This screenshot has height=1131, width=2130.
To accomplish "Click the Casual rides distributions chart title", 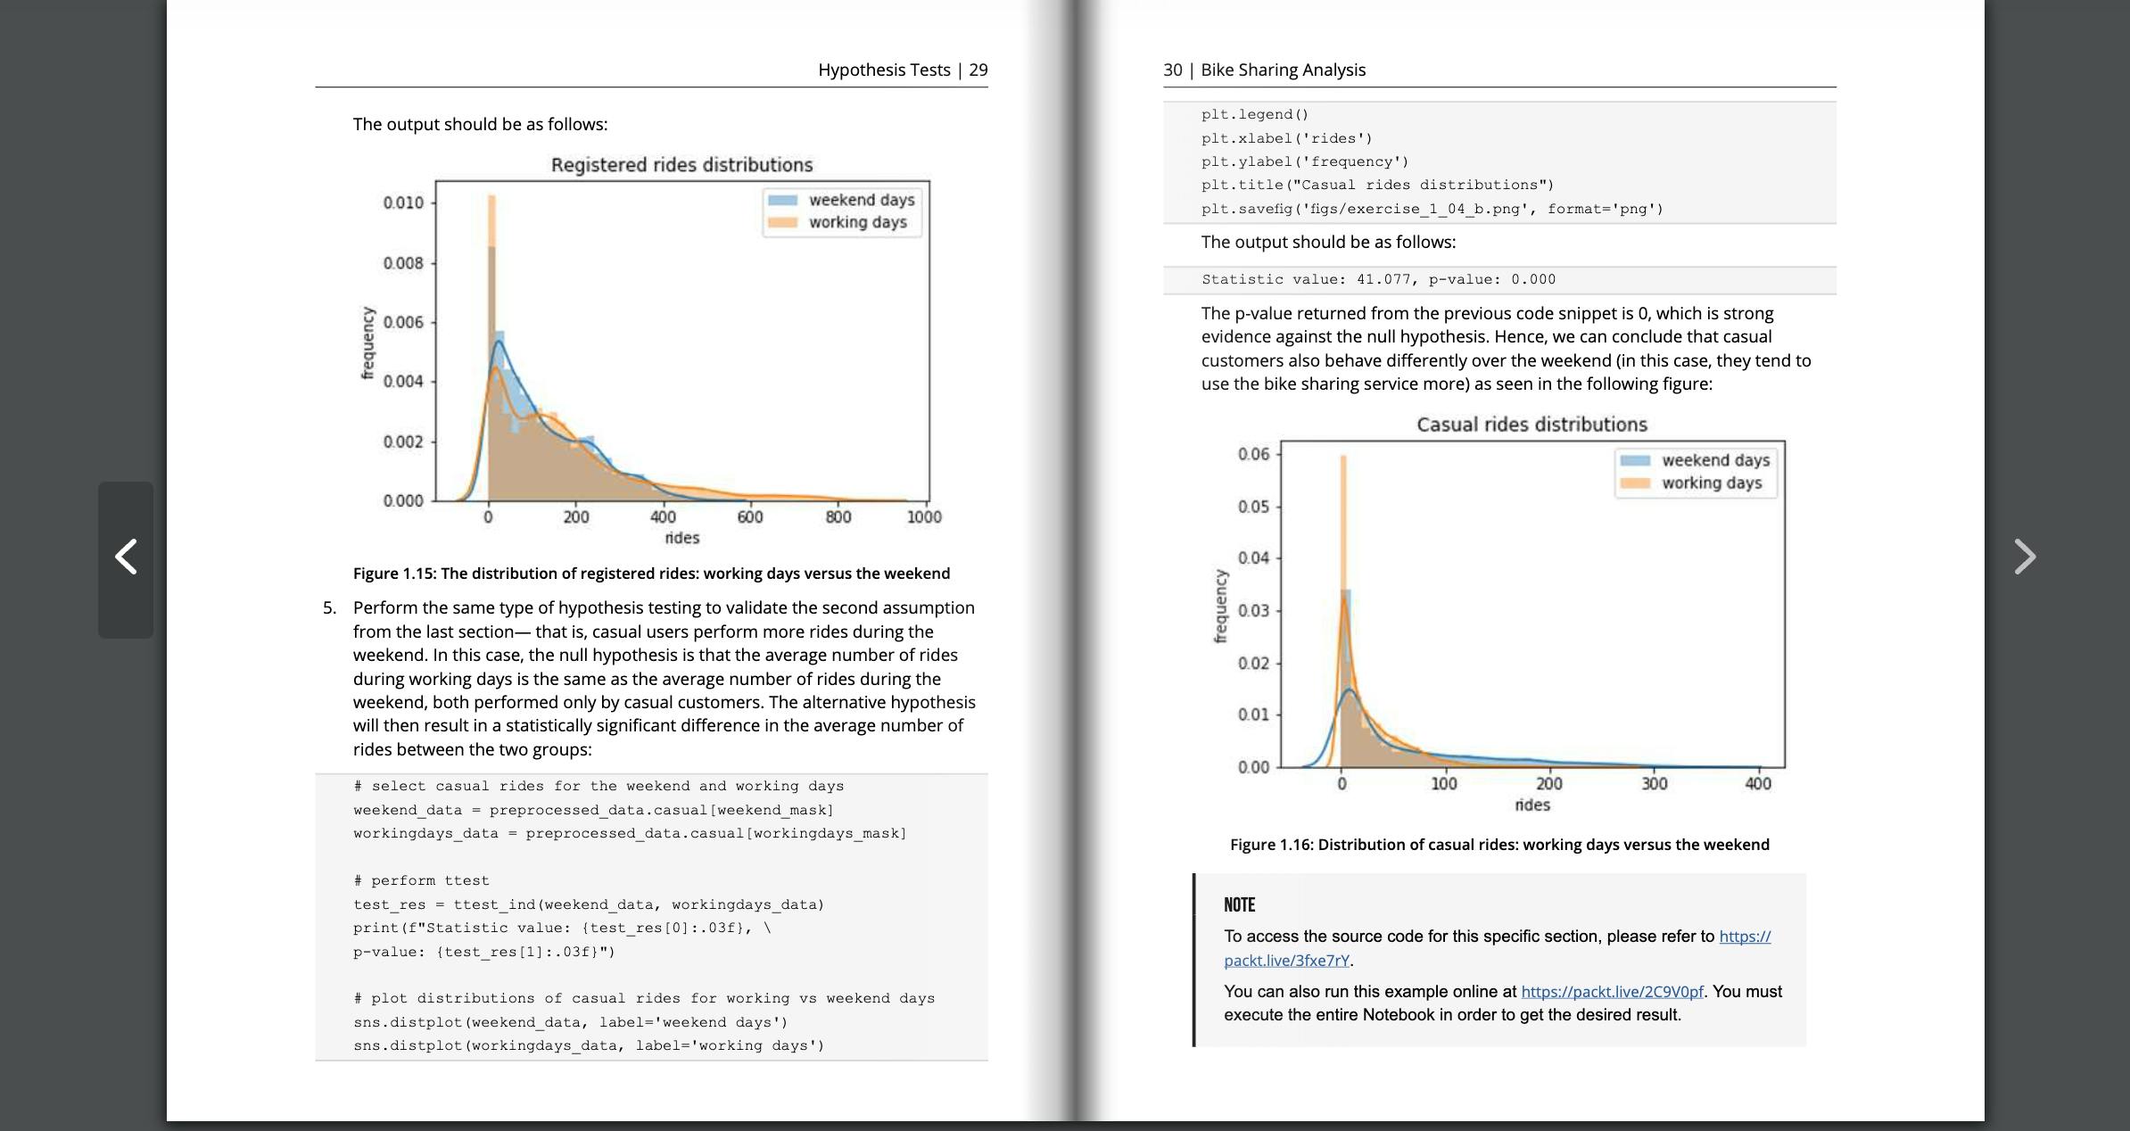I will (1531, 425).
